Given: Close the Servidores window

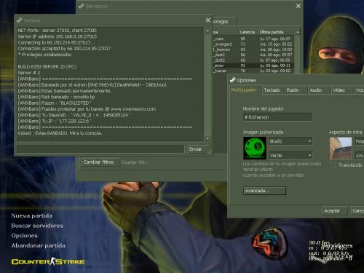Looking at the screenshot, I should point(298,6).
